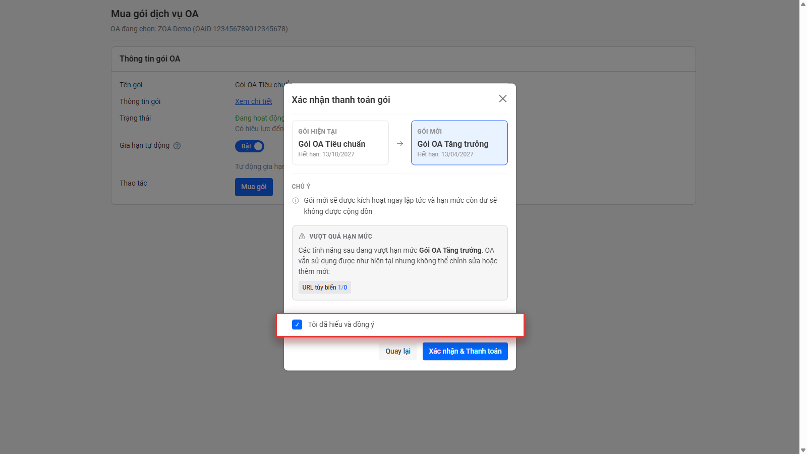Close the payment confirmation dialog
807x454 pixels.
pyautogui.click(x=502, y=99)
